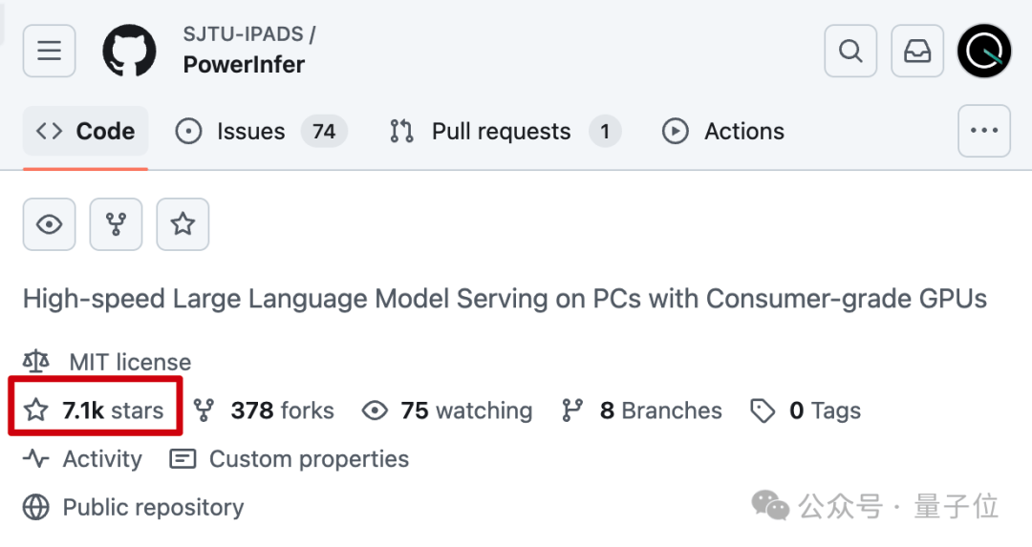
Task: Expand the more tabs ellipsis menu
Action: coord(984,131)
